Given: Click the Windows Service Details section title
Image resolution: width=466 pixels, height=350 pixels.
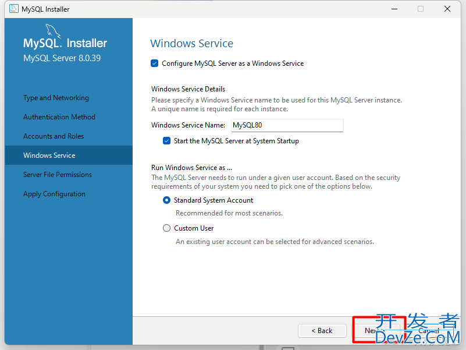Looking at the screenshot, I should [x=188, y=89].
